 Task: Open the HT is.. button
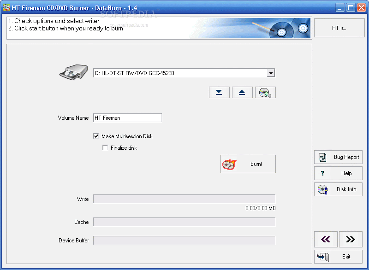pos(339,28)
